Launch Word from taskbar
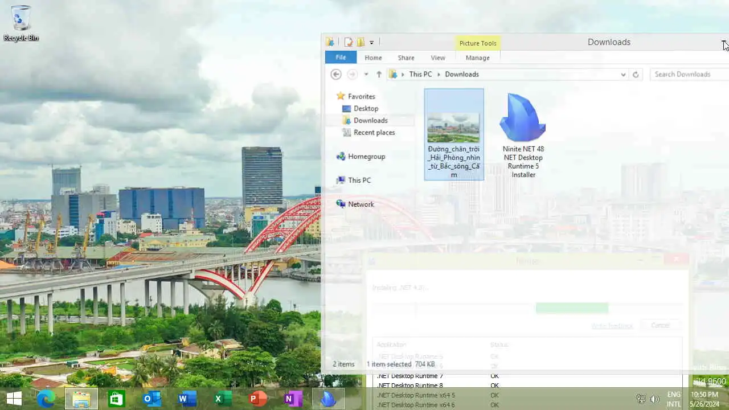The image size is (729, 410). coord(187,399)
